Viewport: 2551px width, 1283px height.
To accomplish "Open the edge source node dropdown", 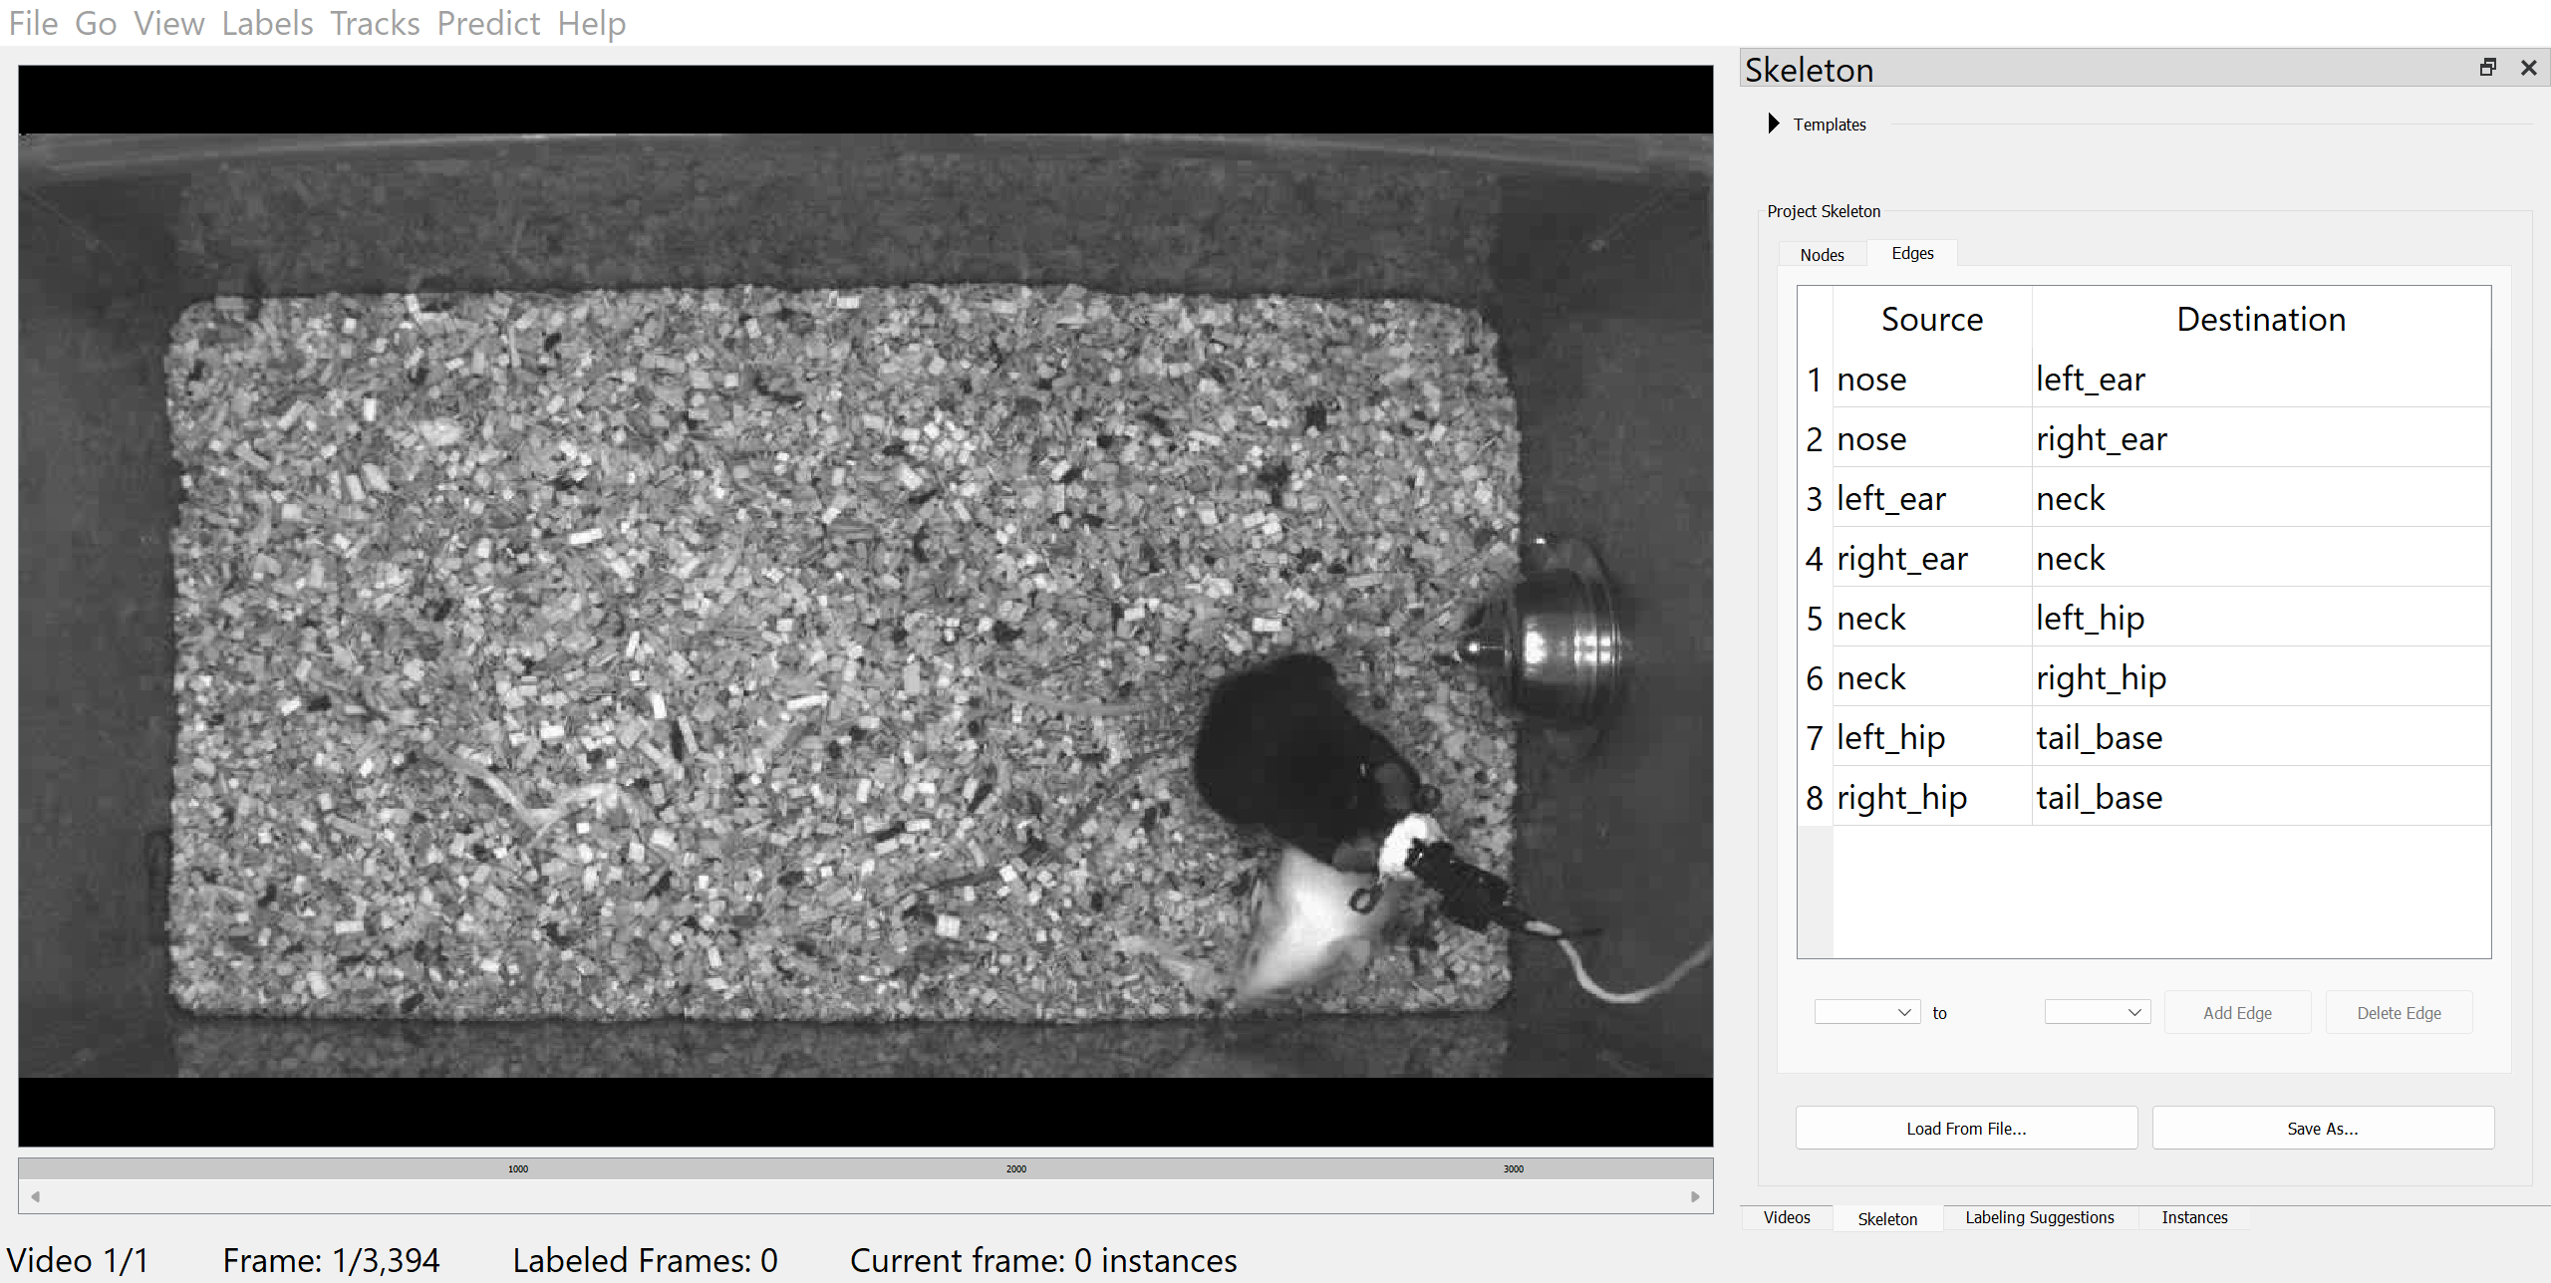I will coord(1866,1012).
